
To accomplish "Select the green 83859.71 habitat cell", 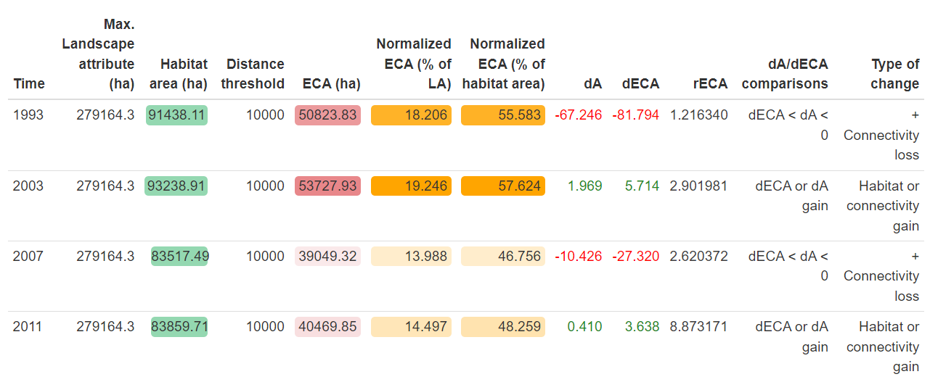I will tap(179, 327).
